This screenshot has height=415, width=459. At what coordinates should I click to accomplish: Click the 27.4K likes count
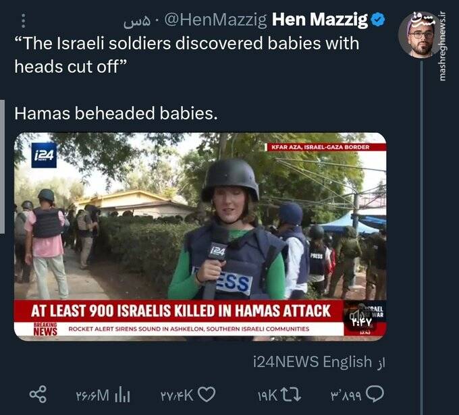point(177,393)
